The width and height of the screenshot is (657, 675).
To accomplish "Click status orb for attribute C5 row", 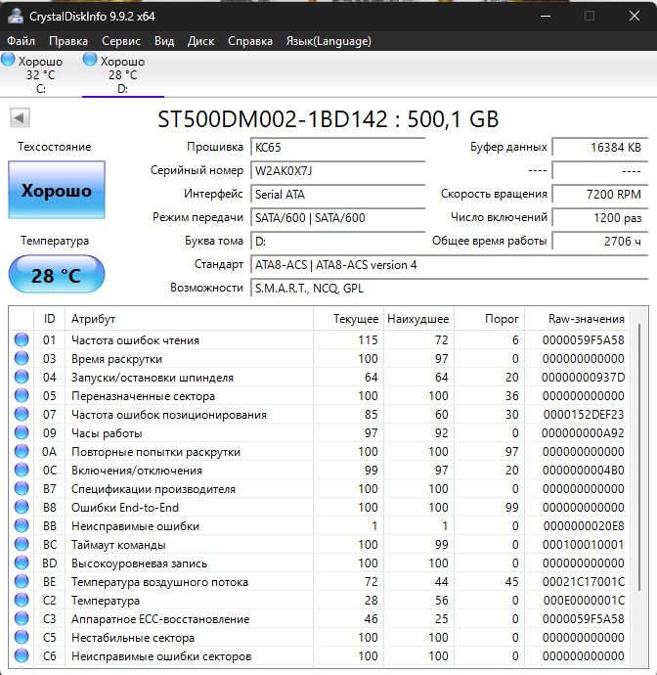I will pyautogui.click(x=22, y=637).
